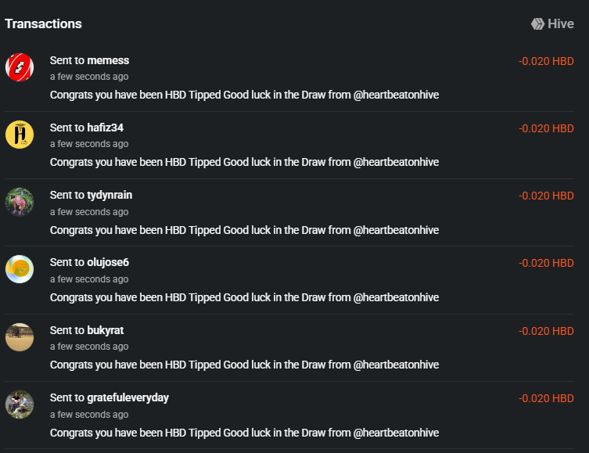
Task: Visit the hafiz34 profile link
Action: 105,128
